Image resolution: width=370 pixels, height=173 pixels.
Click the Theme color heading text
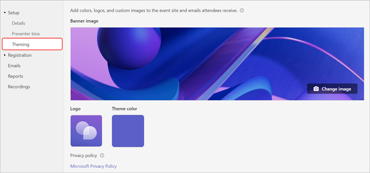pos(124,109)
